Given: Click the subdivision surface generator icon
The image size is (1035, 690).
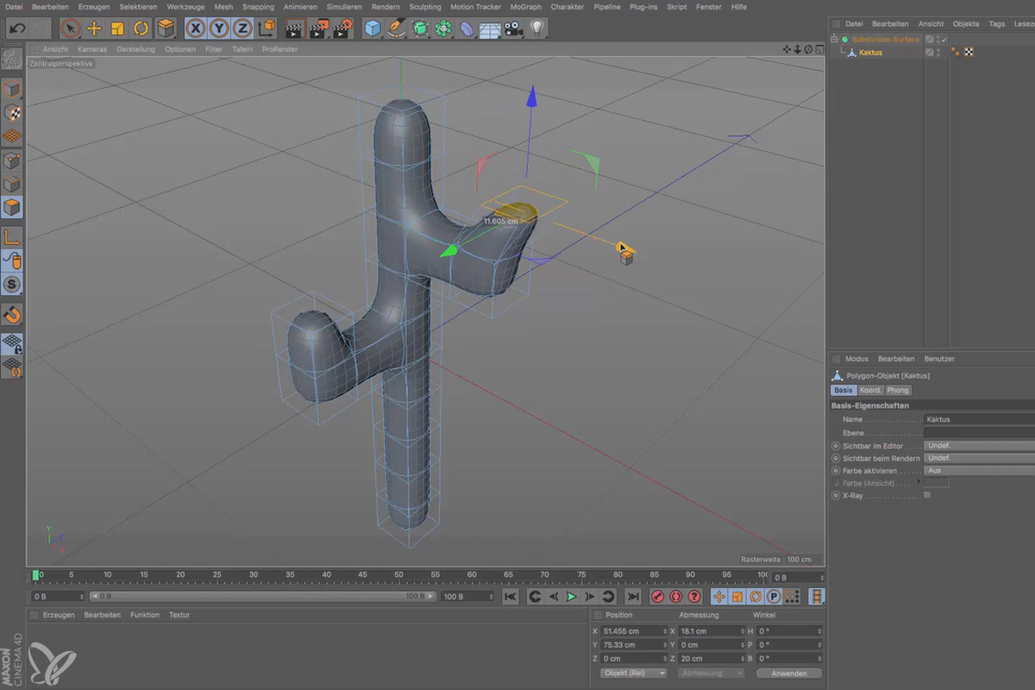Looking at the screenshot, I should pyautogui.click(x=420, y=28).
